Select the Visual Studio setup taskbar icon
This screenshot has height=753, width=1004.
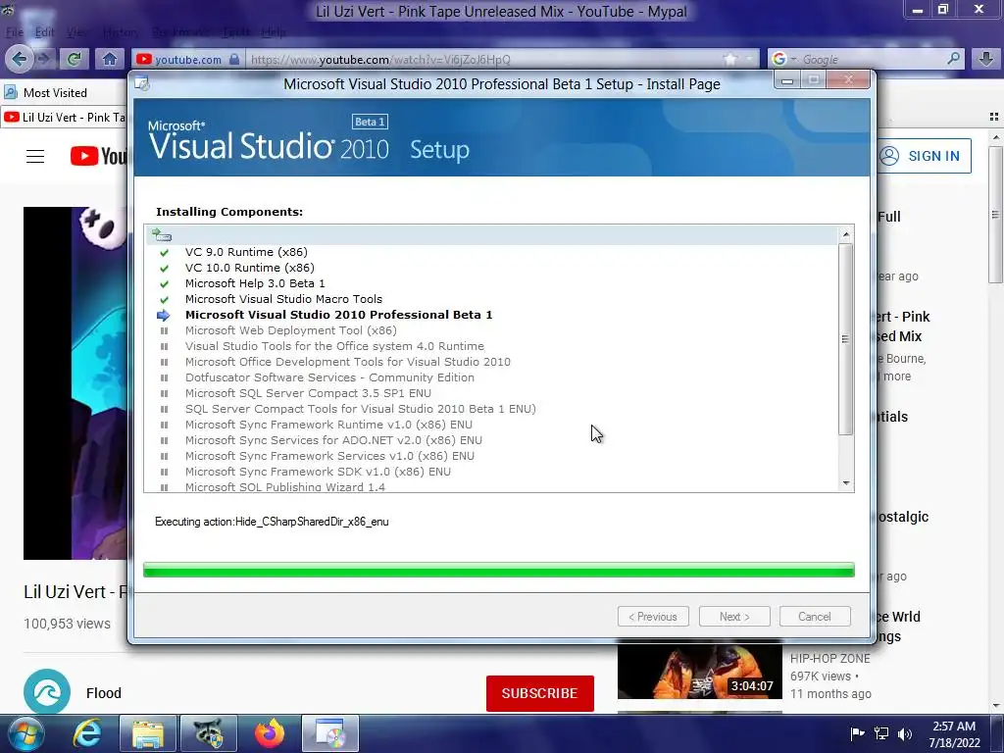pos(330,733)
